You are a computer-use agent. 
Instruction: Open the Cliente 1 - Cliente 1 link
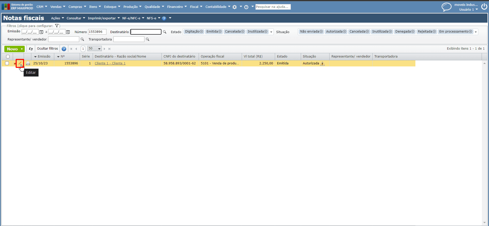point(110,63)
